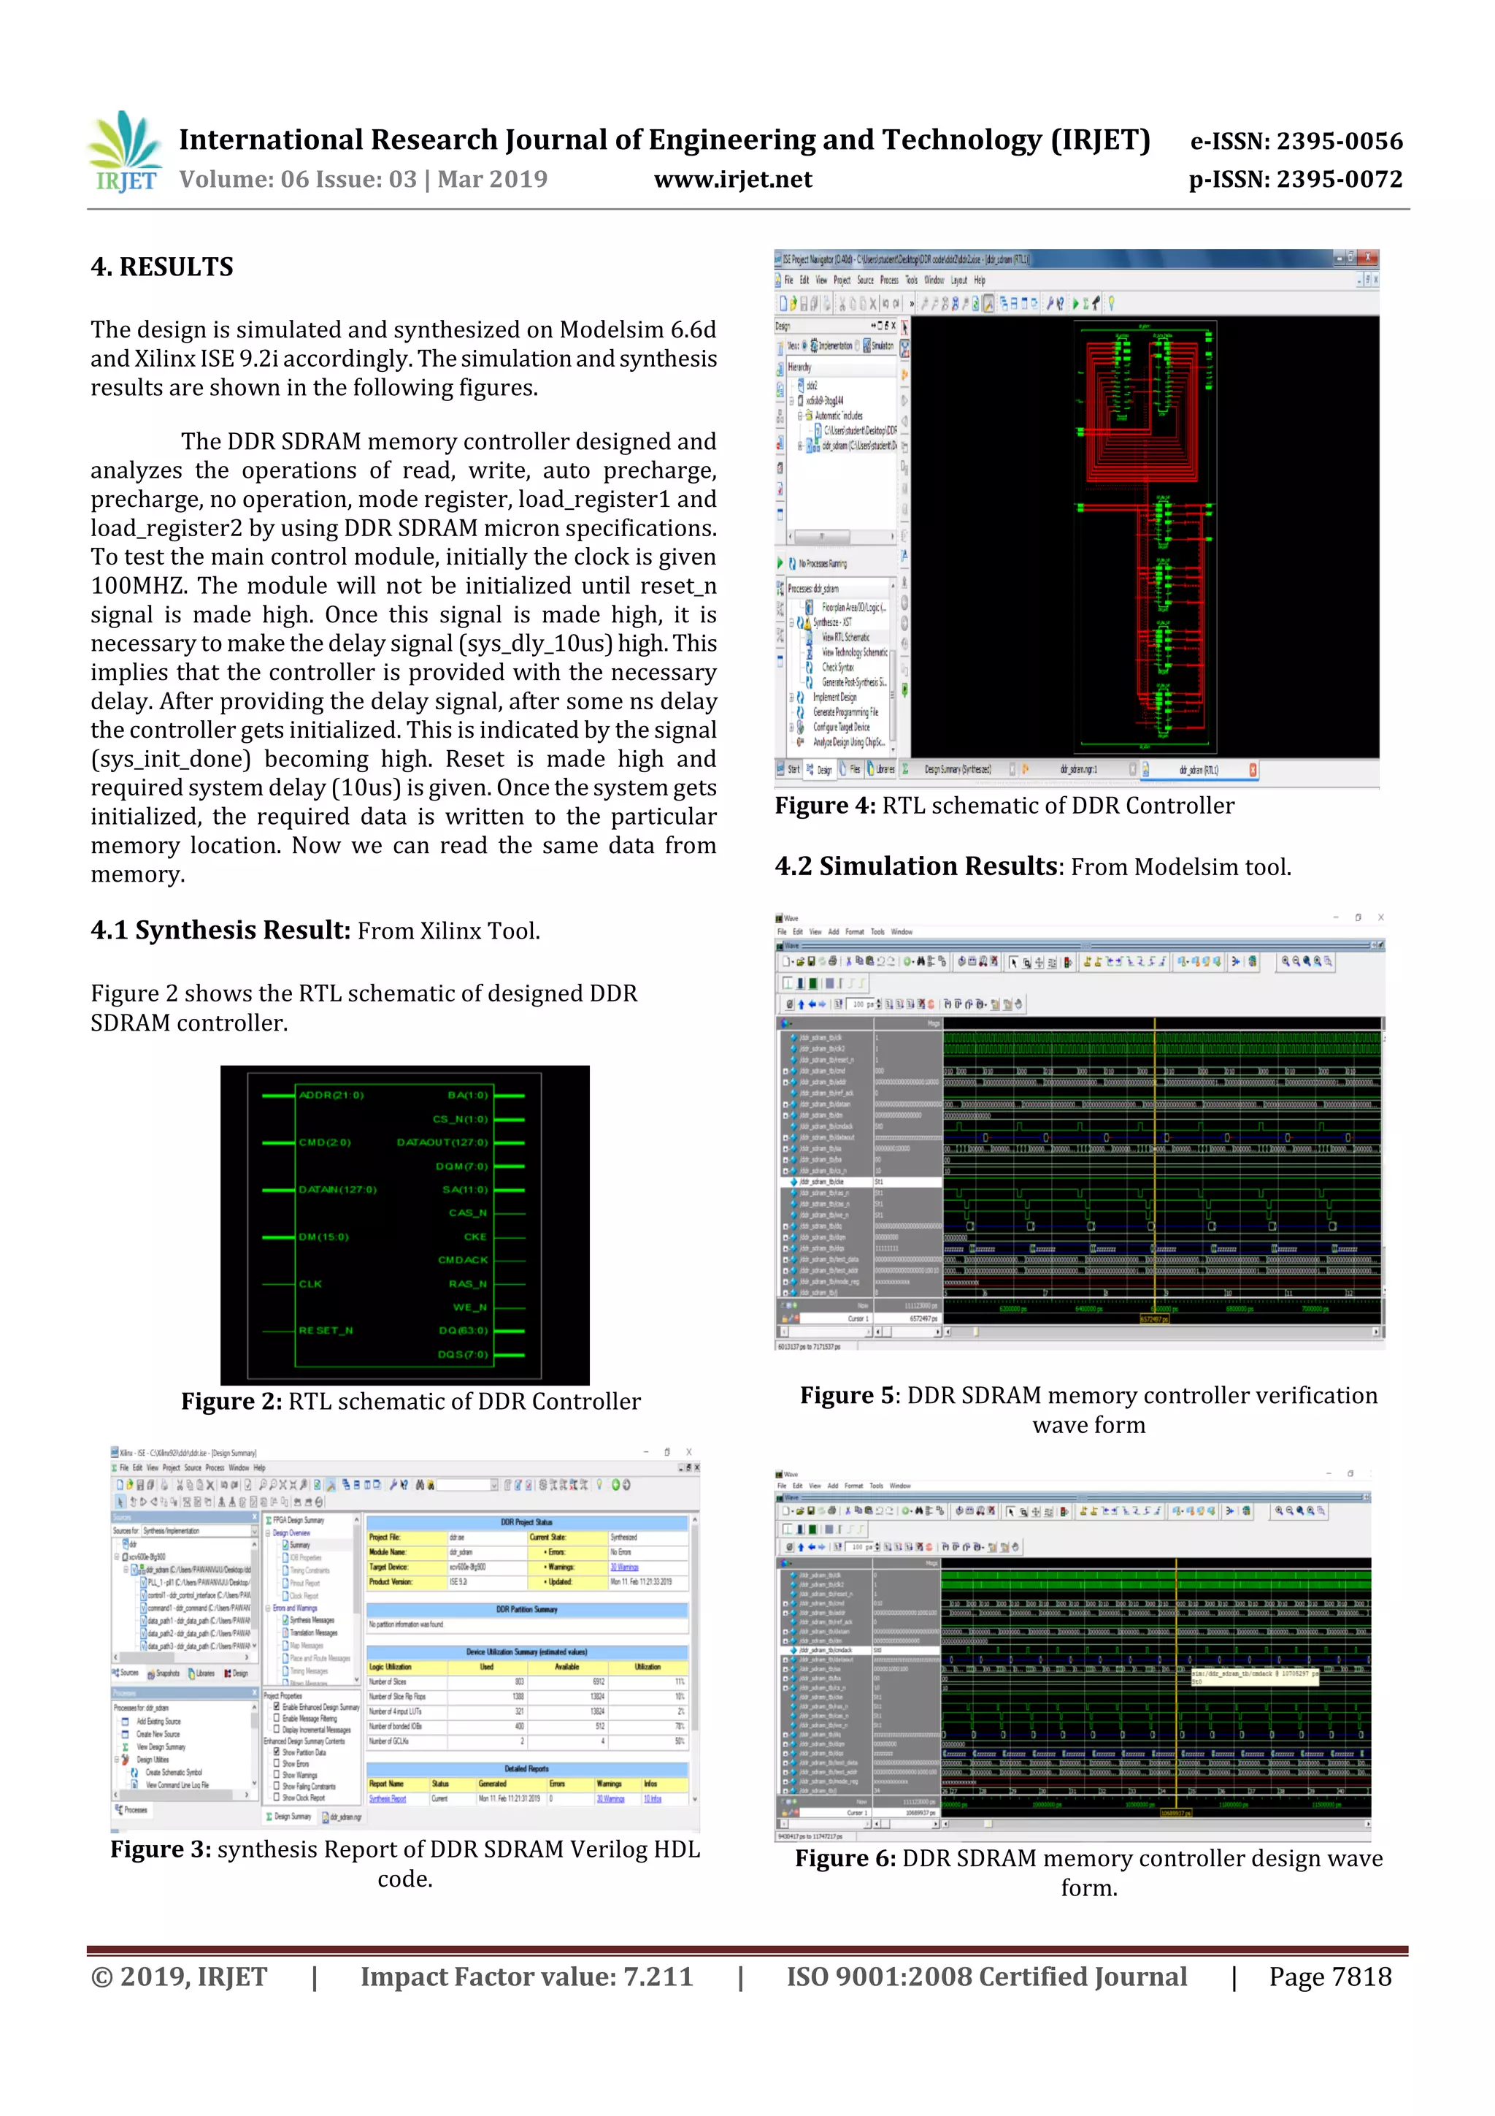Click Zoom In magnifier in Figure 5 Wave toolbar
The image size is (1495, 2116).
click(1285, 961)
